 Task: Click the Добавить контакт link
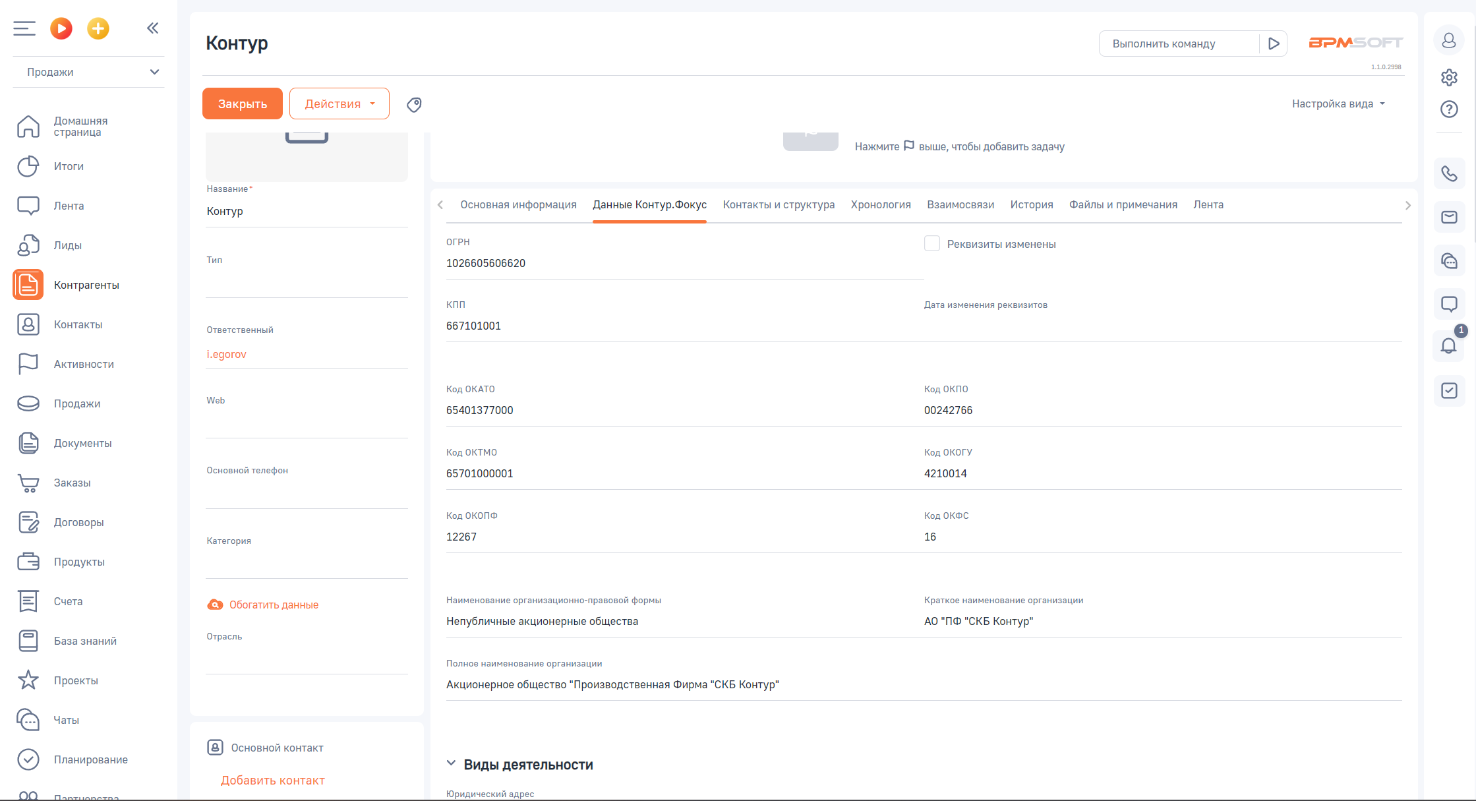point(273,781)
